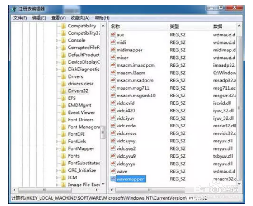Click the icon beside vidc.mrle

point(113,125)
